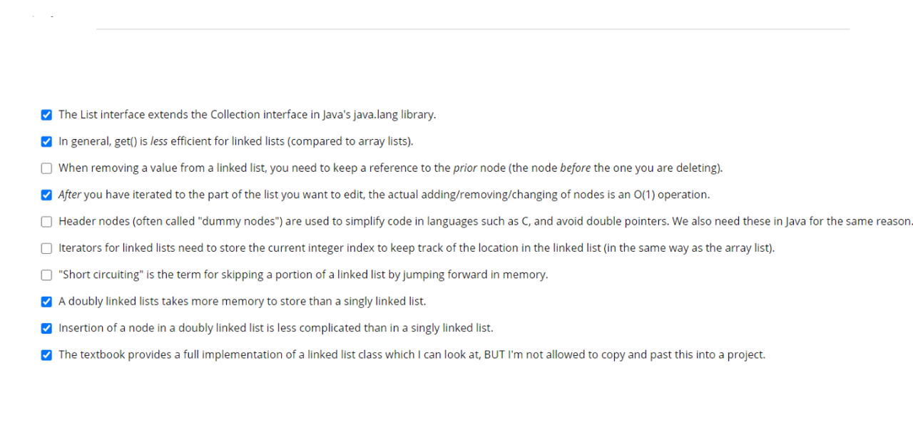The height and width of the screenshot is (425, 913).
Task: Check the box about removing a value needing prior node reference
Action: (x=46, y=168)
